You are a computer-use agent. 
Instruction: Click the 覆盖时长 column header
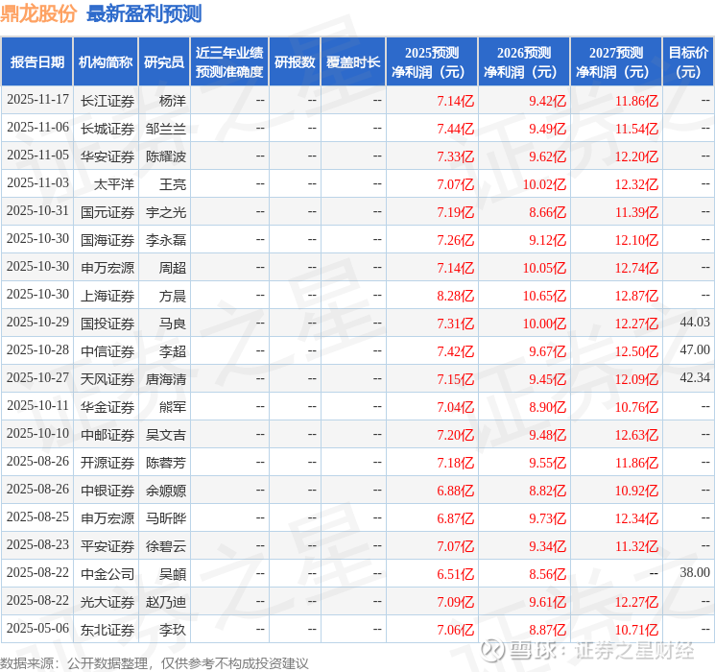(353, 62)
